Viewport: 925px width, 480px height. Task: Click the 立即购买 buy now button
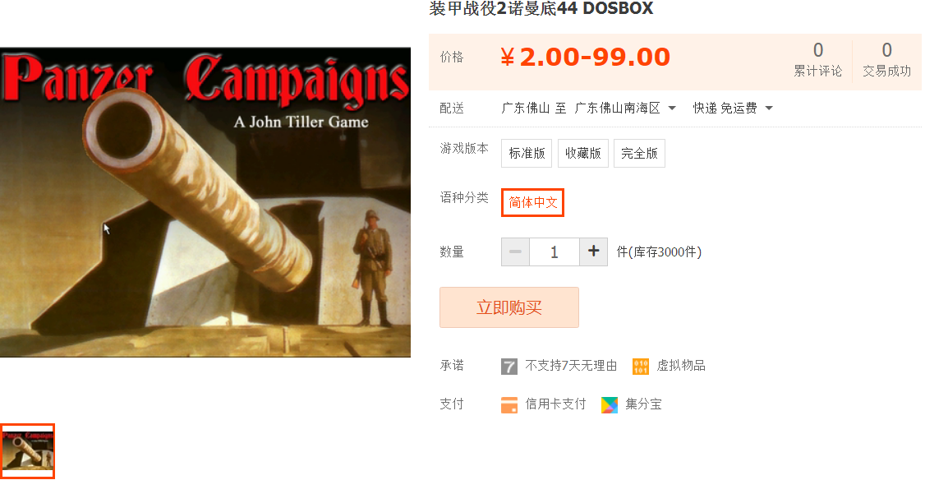pyautogui.click(x=509, y=307)
